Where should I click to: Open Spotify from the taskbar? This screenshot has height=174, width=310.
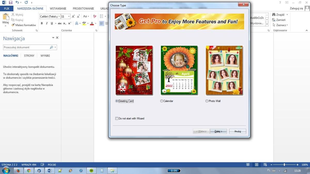(91, 171)
